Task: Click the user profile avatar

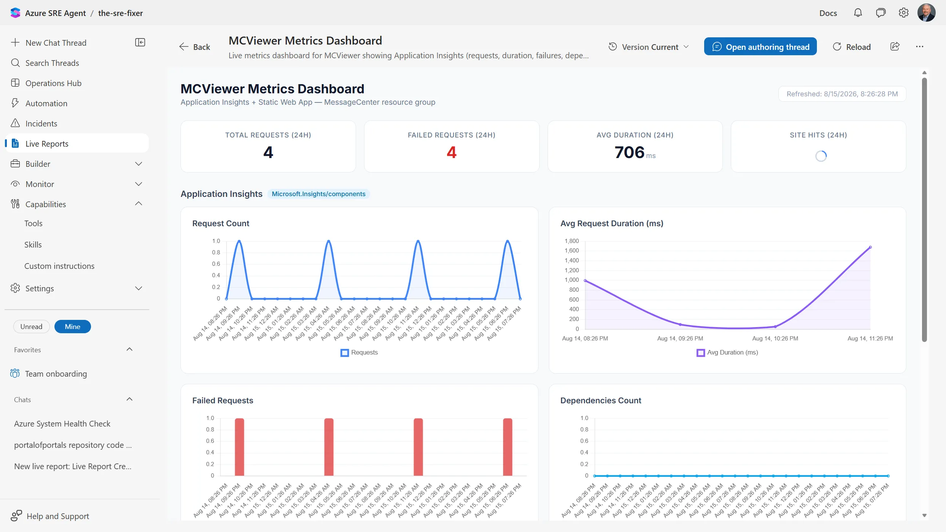Action: point(927,13)
